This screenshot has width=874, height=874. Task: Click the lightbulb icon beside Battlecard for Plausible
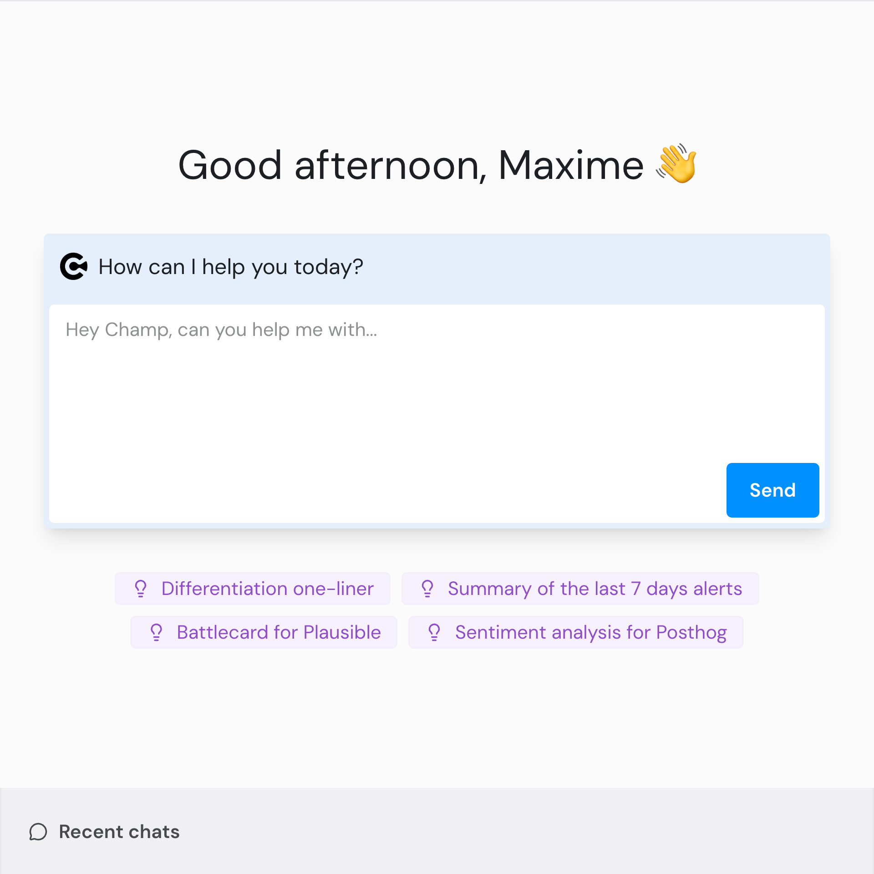[x=156, y=632]
